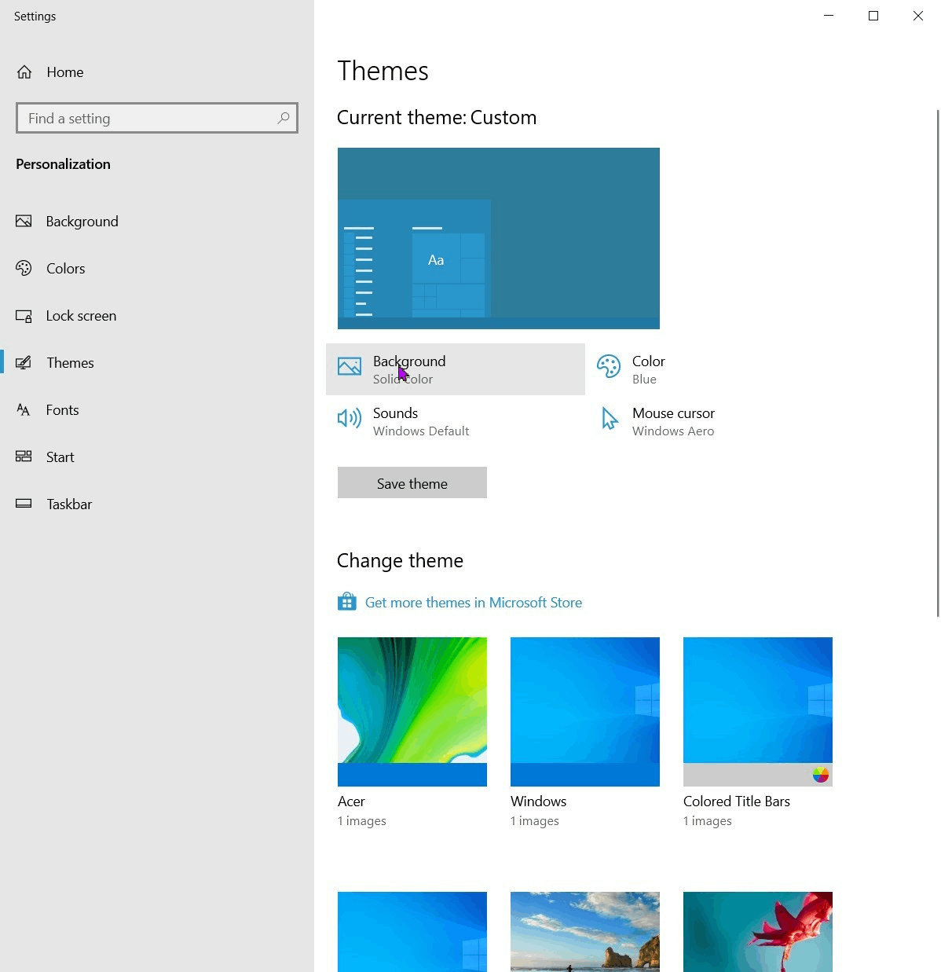This screenshot has width=941, height=972.
Task: Click the Home house icon
Action: click(x=24, y=72)
